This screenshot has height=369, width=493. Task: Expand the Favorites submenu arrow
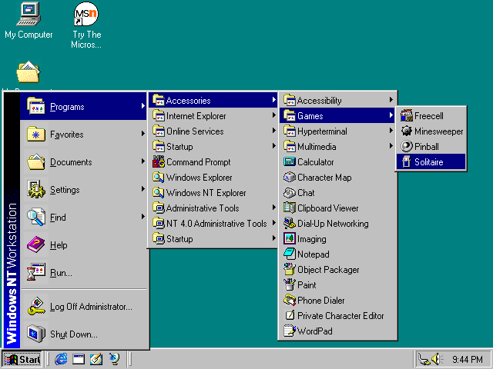pyautogui.click(x=143, y=134)
